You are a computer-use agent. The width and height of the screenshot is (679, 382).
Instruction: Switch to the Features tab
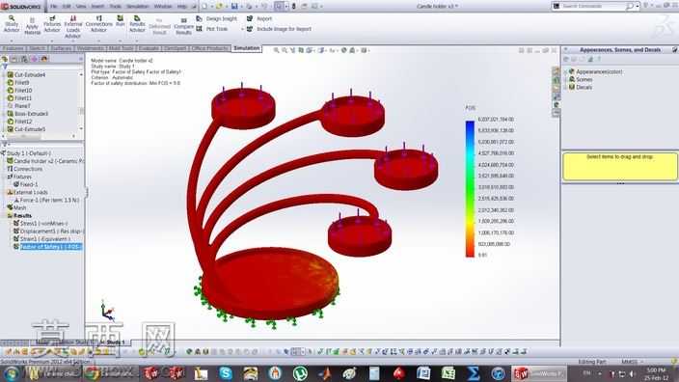coord(13,48)
